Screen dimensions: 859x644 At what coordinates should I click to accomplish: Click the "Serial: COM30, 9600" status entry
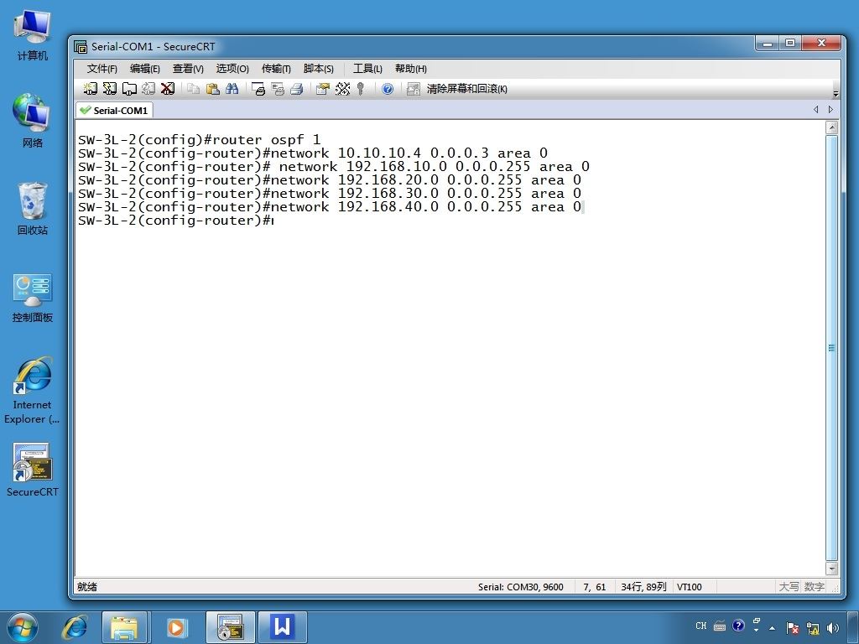(520, 586)
